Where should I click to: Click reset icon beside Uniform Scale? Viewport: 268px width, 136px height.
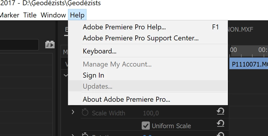coord(220,124)
